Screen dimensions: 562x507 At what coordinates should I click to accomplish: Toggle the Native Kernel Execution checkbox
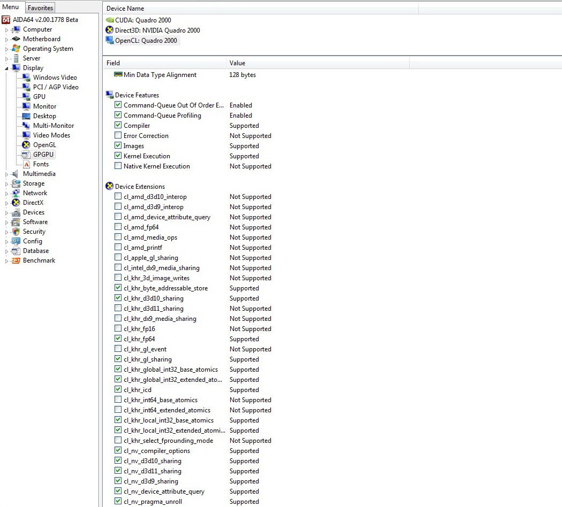(118, 166)
